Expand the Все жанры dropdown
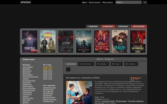 [102, 64]
